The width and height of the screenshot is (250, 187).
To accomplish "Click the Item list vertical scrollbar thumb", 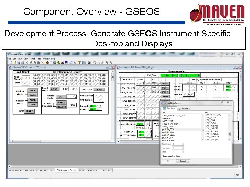I will pos(229,134).
